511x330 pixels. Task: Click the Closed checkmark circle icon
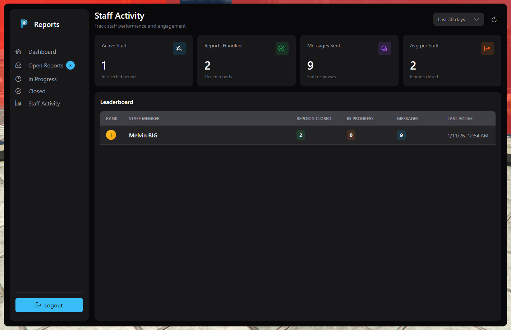point(18,91)
